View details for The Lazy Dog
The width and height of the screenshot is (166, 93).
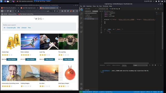tap(68, 59)
